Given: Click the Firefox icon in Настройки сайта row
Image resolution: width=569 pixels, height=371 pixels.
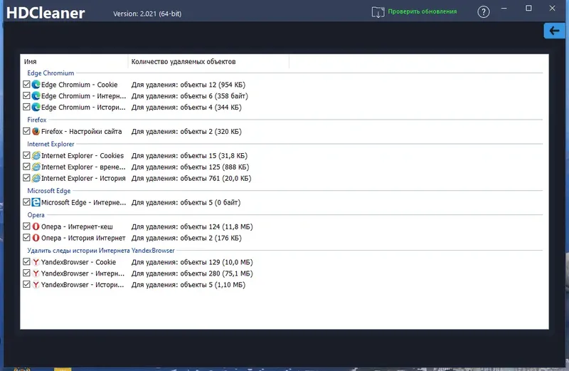Looking at the screenshot, I should [36, 131].
